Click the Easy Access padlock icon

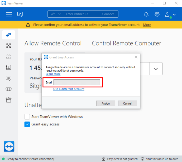pos(104,159)
